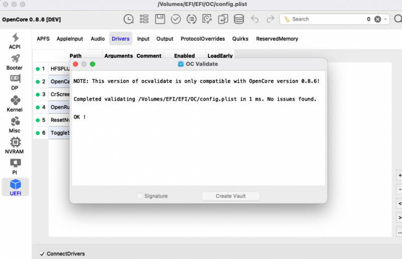Screen dimensions: 402x259
Task: Switch to the Audio tab
Action: pos(97,39)
